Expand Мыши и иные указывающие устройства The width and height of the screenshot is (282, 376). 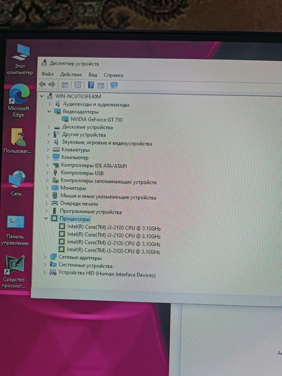click(x=47, y=196)
